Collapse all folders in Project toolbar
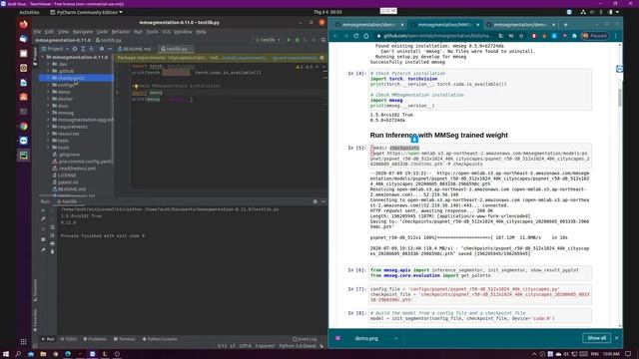This screenshot has width=639, height=359. 91,49
